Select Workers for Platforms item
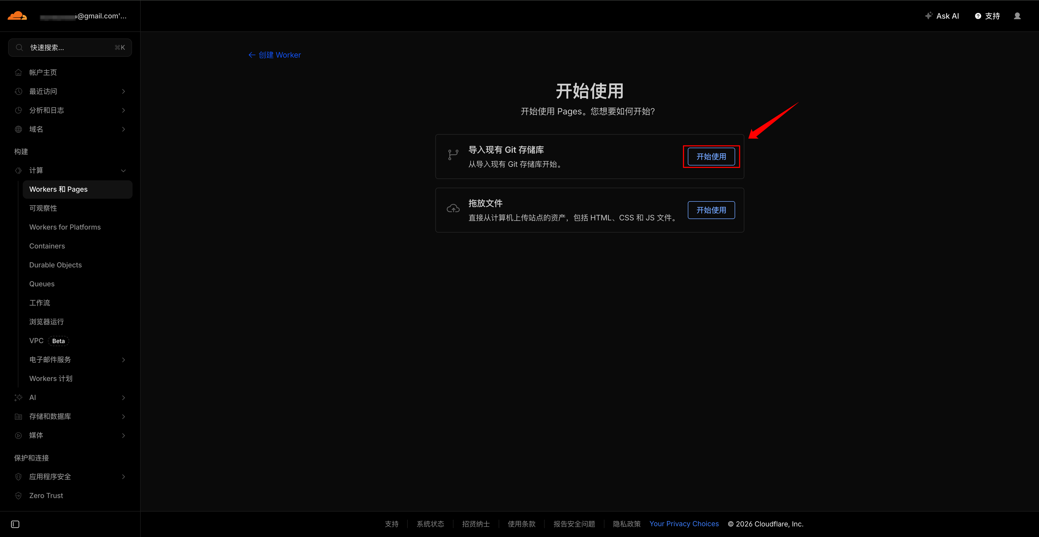The width and height of the screenshot is (1039, 537). click(x=65, y=227)
